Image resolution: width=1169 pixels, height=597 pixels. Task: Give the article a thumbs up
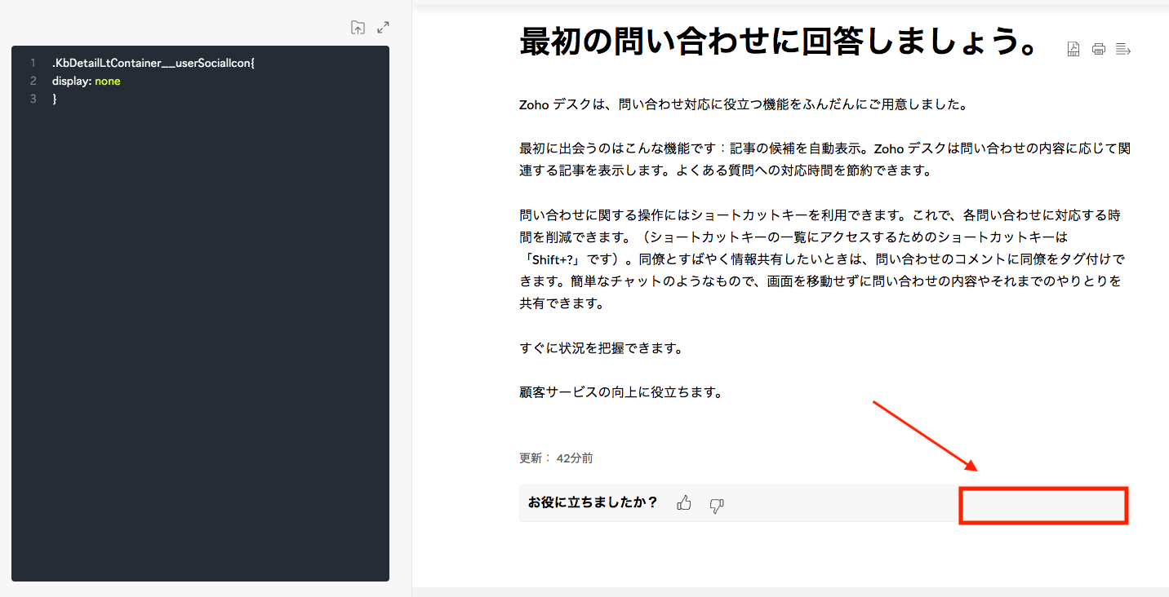point(684,503)
